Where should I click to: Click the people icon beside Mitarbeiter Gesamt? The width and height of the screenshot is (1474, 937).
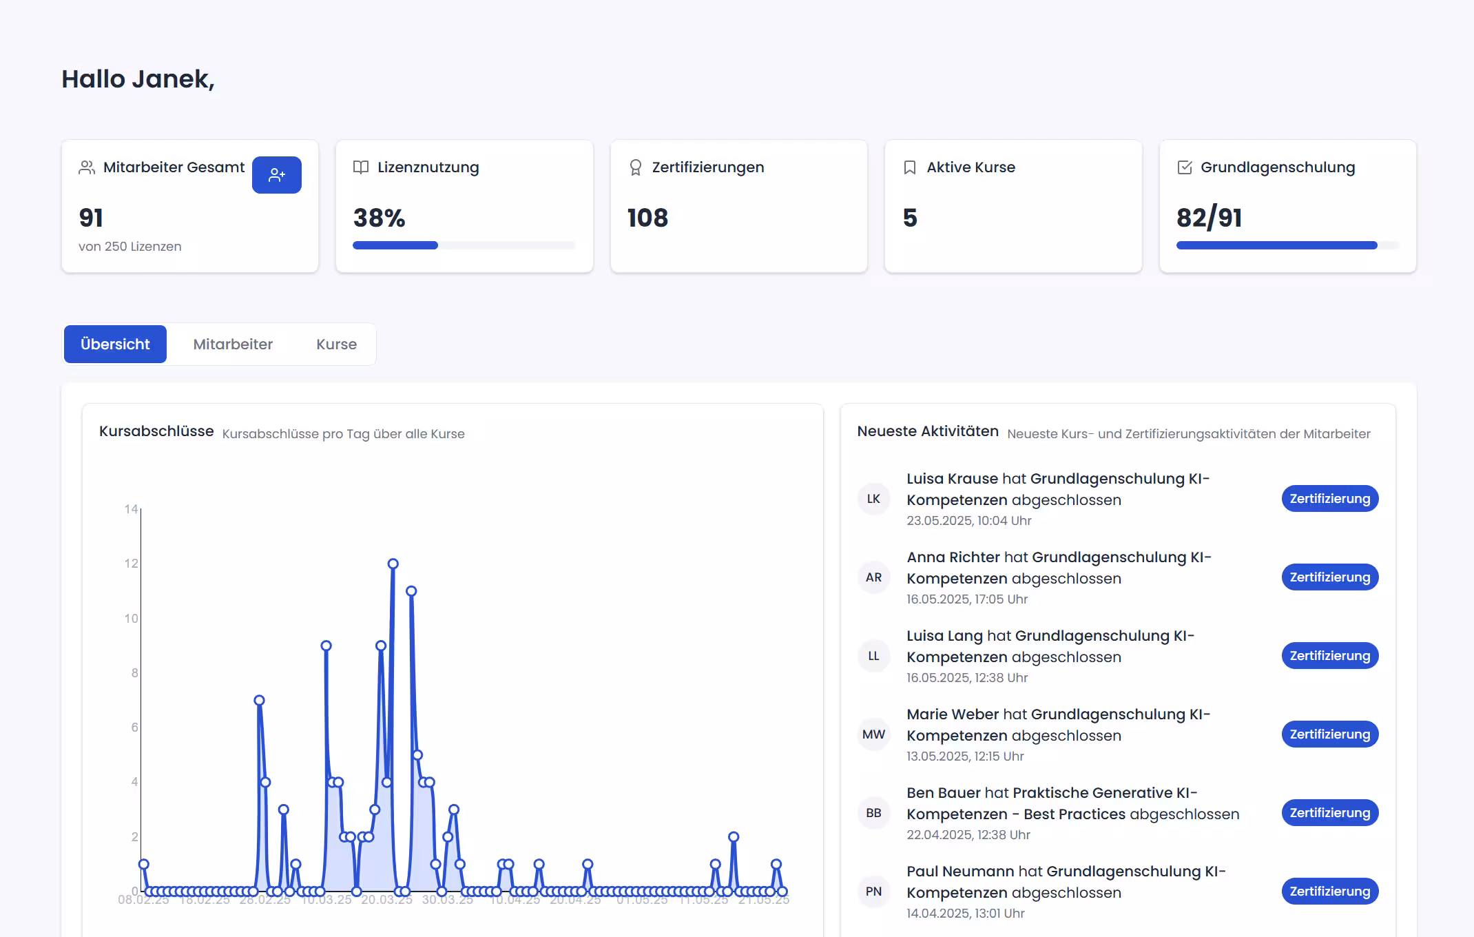87,167
